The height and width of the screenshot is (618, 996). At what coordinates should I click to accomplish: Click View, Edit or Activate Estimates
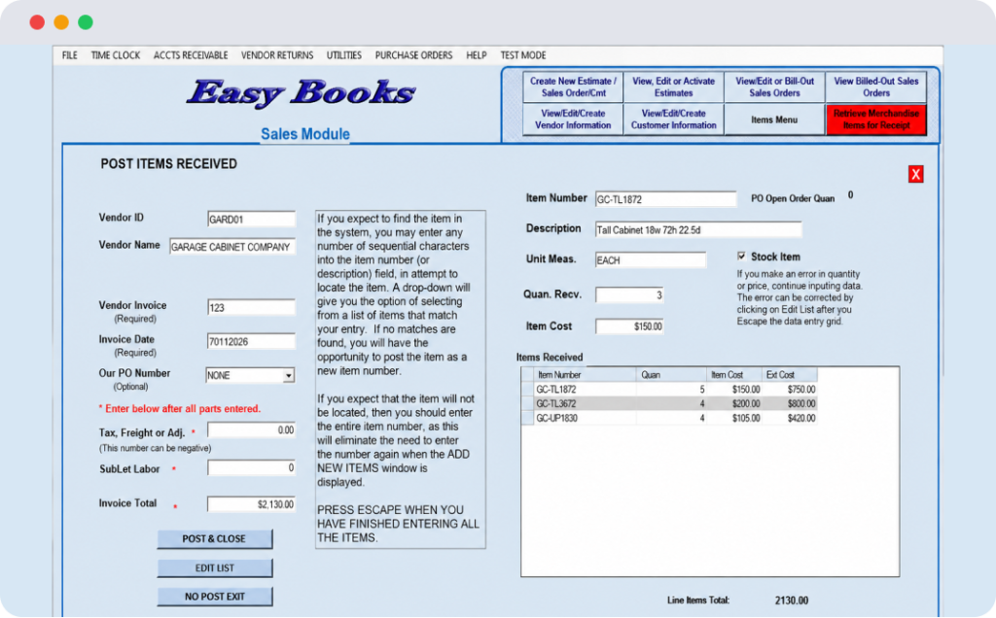673,86
